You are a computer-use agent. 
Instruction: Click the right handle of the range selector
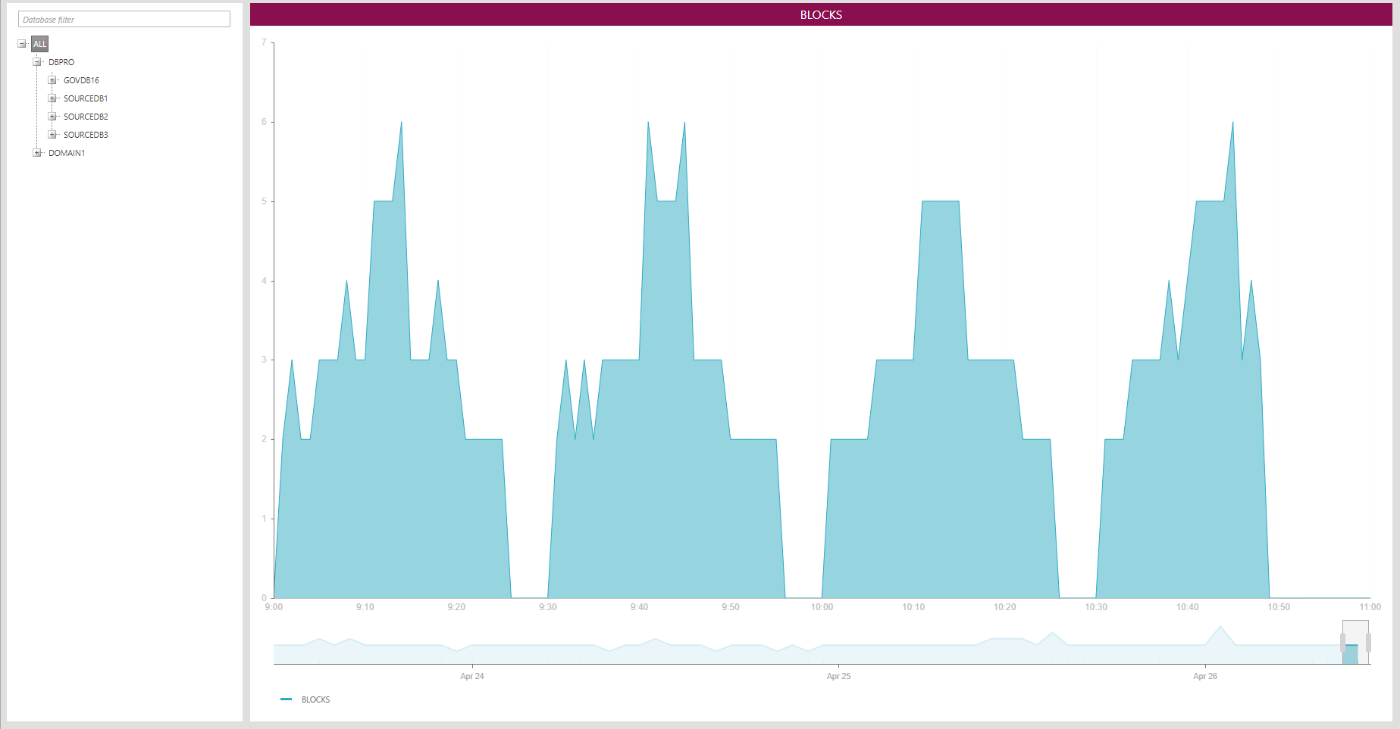click(1368, 643)
